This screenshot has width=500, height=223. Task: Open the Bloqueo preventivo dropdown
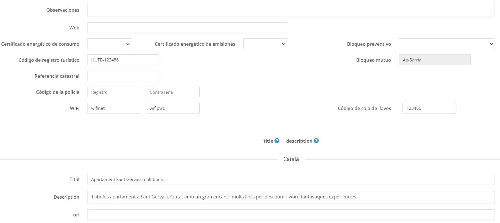pyautogui.click(x=446, y=44)
